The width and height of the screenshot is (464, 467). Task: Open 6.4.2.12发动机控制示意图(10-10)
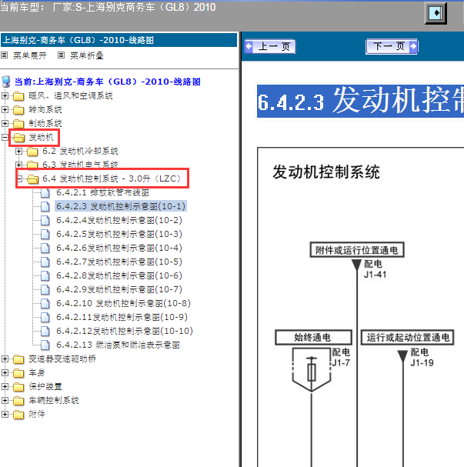coord(125,331)
